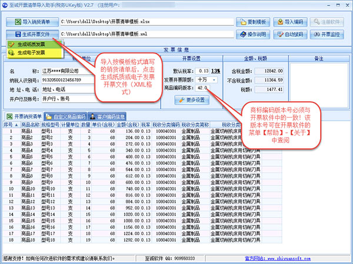
Task: Click the 金额(含税) column header
Action: pos(126,125)
